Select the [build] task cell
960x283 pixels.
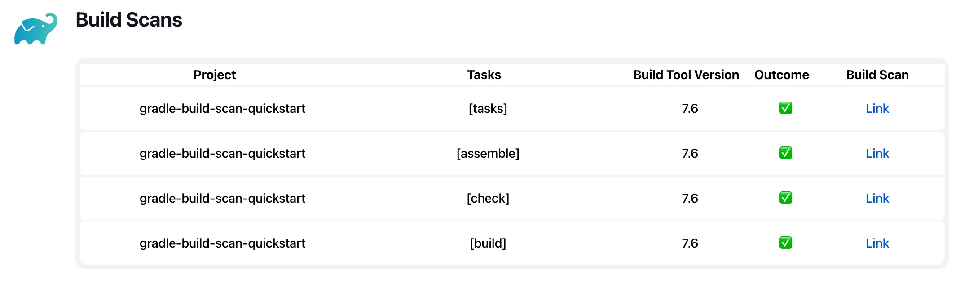click(488, 243)
